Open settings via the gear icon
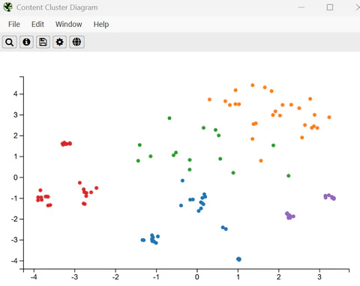This screenshot has height=286, width=360. coord(59,42)
